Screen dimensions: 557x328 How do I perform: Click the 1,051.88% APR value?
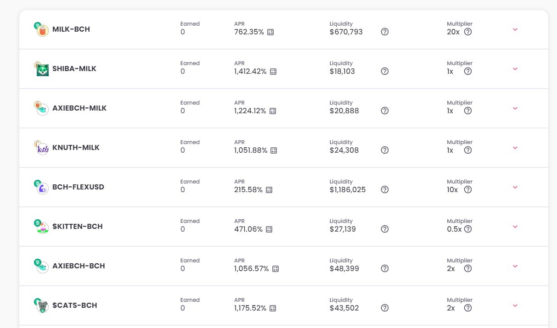251,150
